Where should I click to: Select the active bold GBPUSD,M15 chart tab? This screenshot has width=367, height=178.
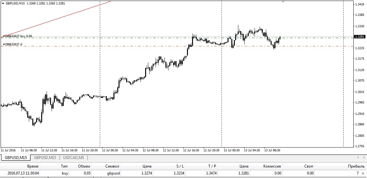[16, 158]
